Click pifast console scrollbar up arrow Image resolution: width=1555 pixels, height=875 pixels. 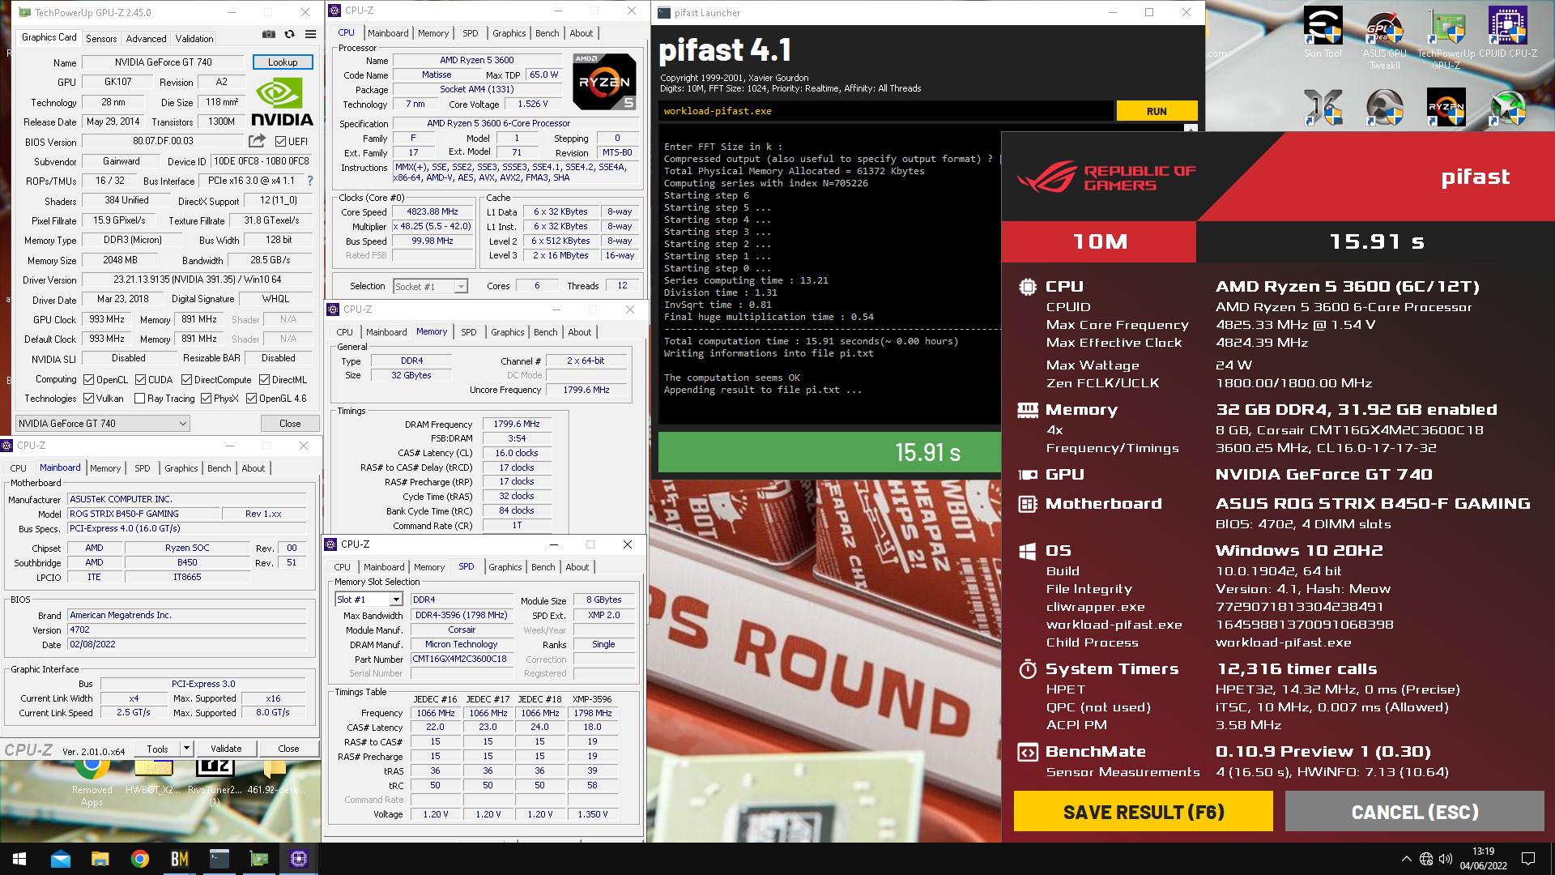click(1191, 128)
